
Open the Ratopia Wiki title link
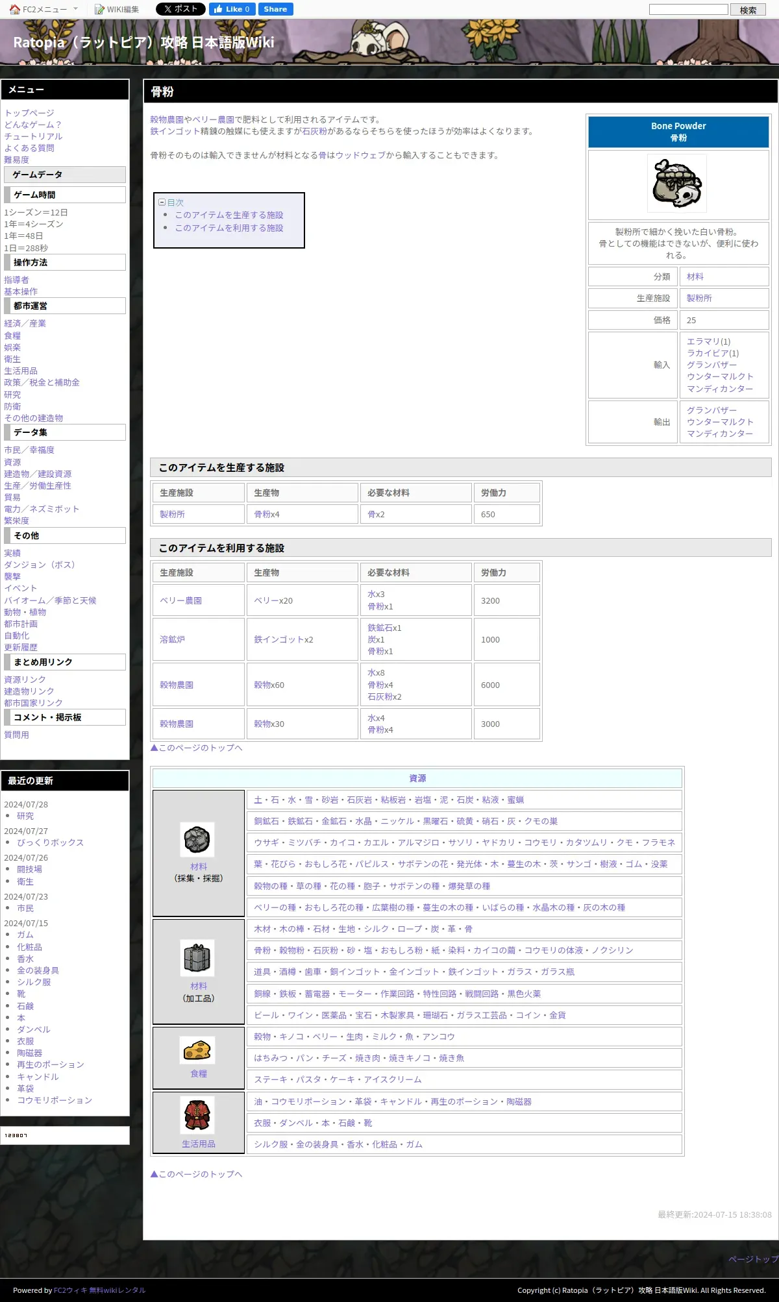143,42
